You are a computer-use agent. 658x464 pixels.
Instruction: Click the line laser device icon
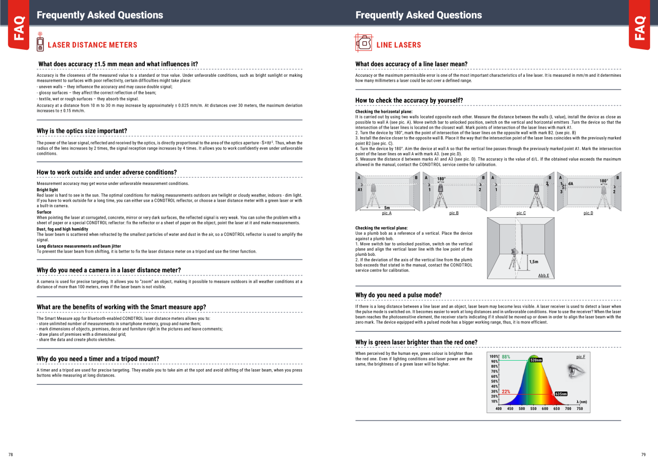363,42
